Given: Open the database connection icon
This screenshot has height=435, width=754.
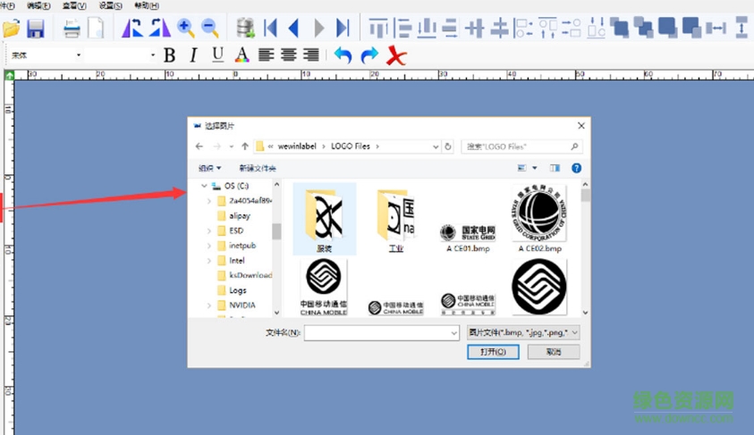Looking at the screenshot, I should coord(245,28).
